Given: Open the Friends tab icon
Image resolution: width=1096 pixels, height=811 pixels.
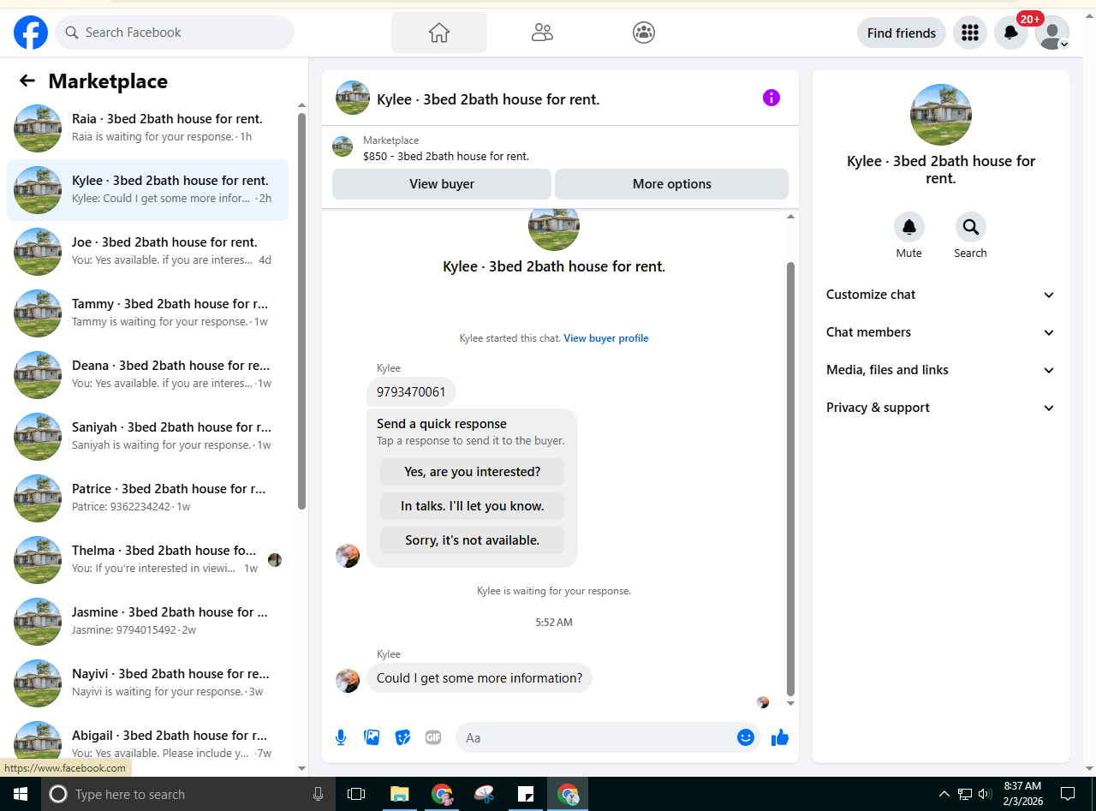Looking at the screenshot, I should (x=542, y=33).
